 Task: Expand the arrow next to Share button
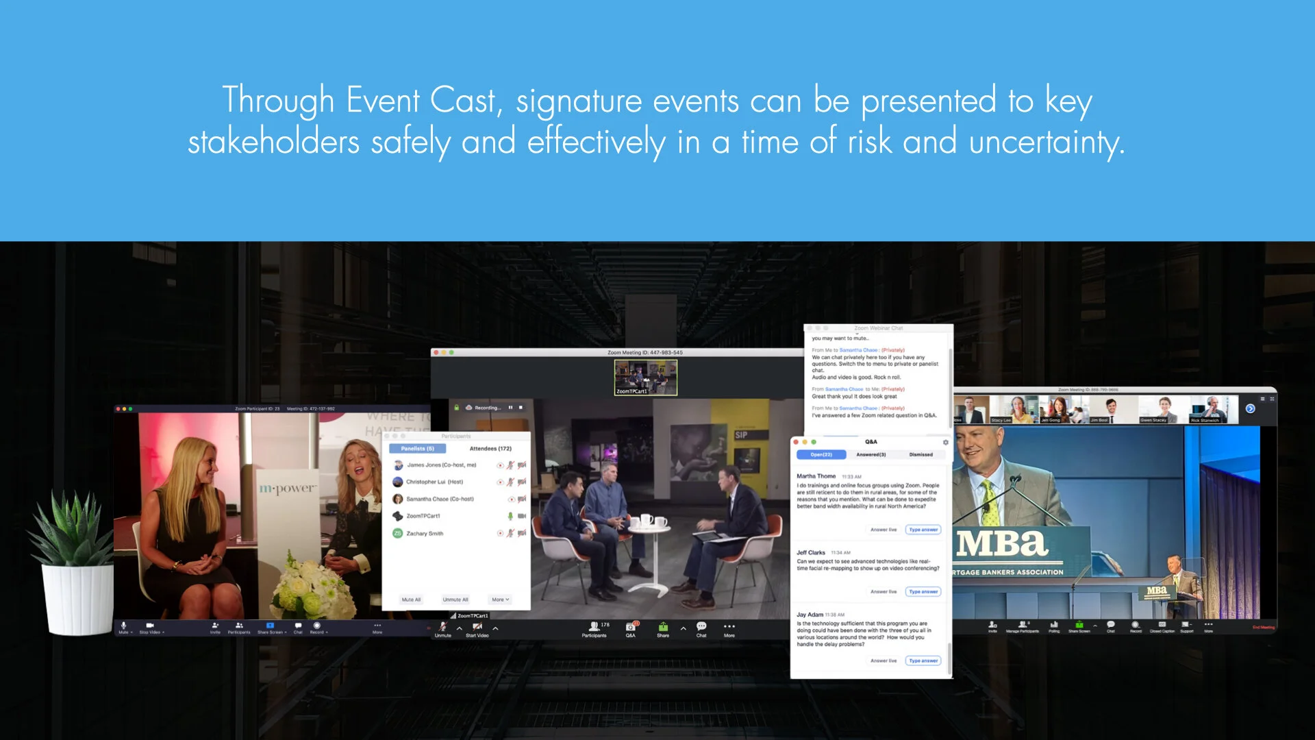[x=683, y=628]
